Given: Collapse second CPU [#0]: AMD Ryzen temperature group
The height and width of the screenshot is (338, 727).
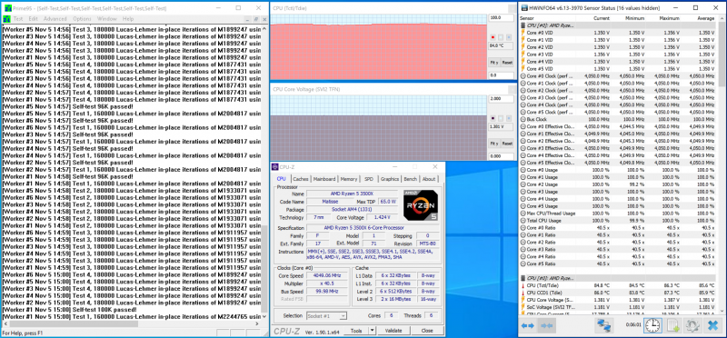Looking at the screenshot, I should (523, 278).
